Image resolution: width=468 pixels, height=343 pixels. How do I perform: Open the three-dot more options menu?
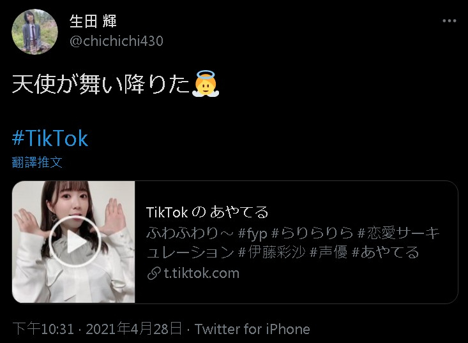[x=449, y=21]
